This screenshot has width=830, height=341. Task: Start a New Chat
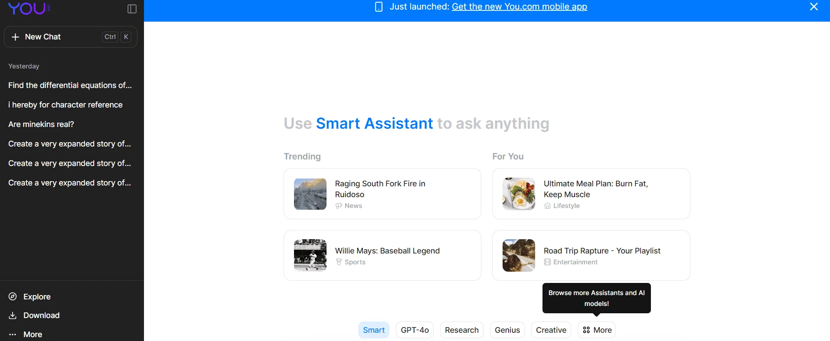71,37
